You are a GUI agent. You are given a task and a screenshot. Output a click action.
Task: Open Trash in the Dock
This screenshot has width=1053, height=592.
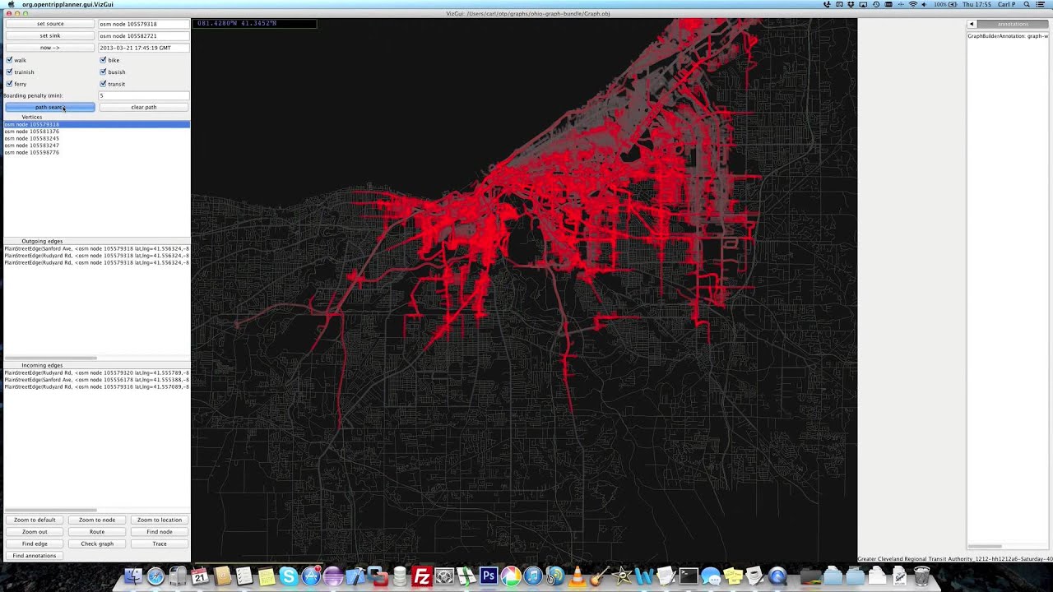click(921, 576)
